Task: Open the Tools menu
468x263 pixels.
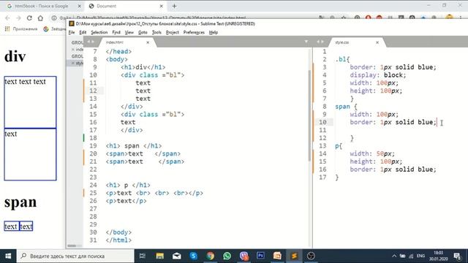Action: pyautogui.click(x=156, y=32)
